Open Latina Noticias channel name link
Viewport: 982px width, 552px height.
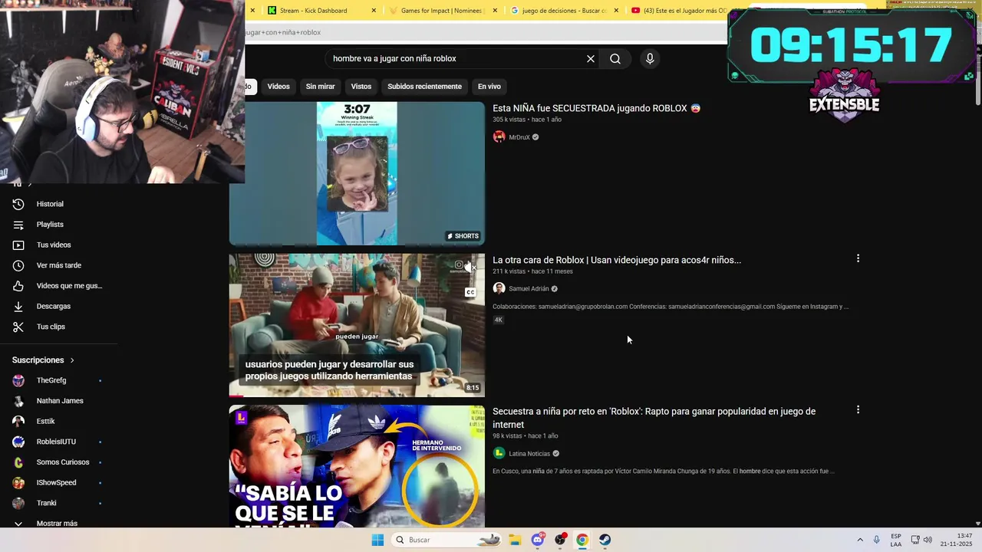(529, 454)
